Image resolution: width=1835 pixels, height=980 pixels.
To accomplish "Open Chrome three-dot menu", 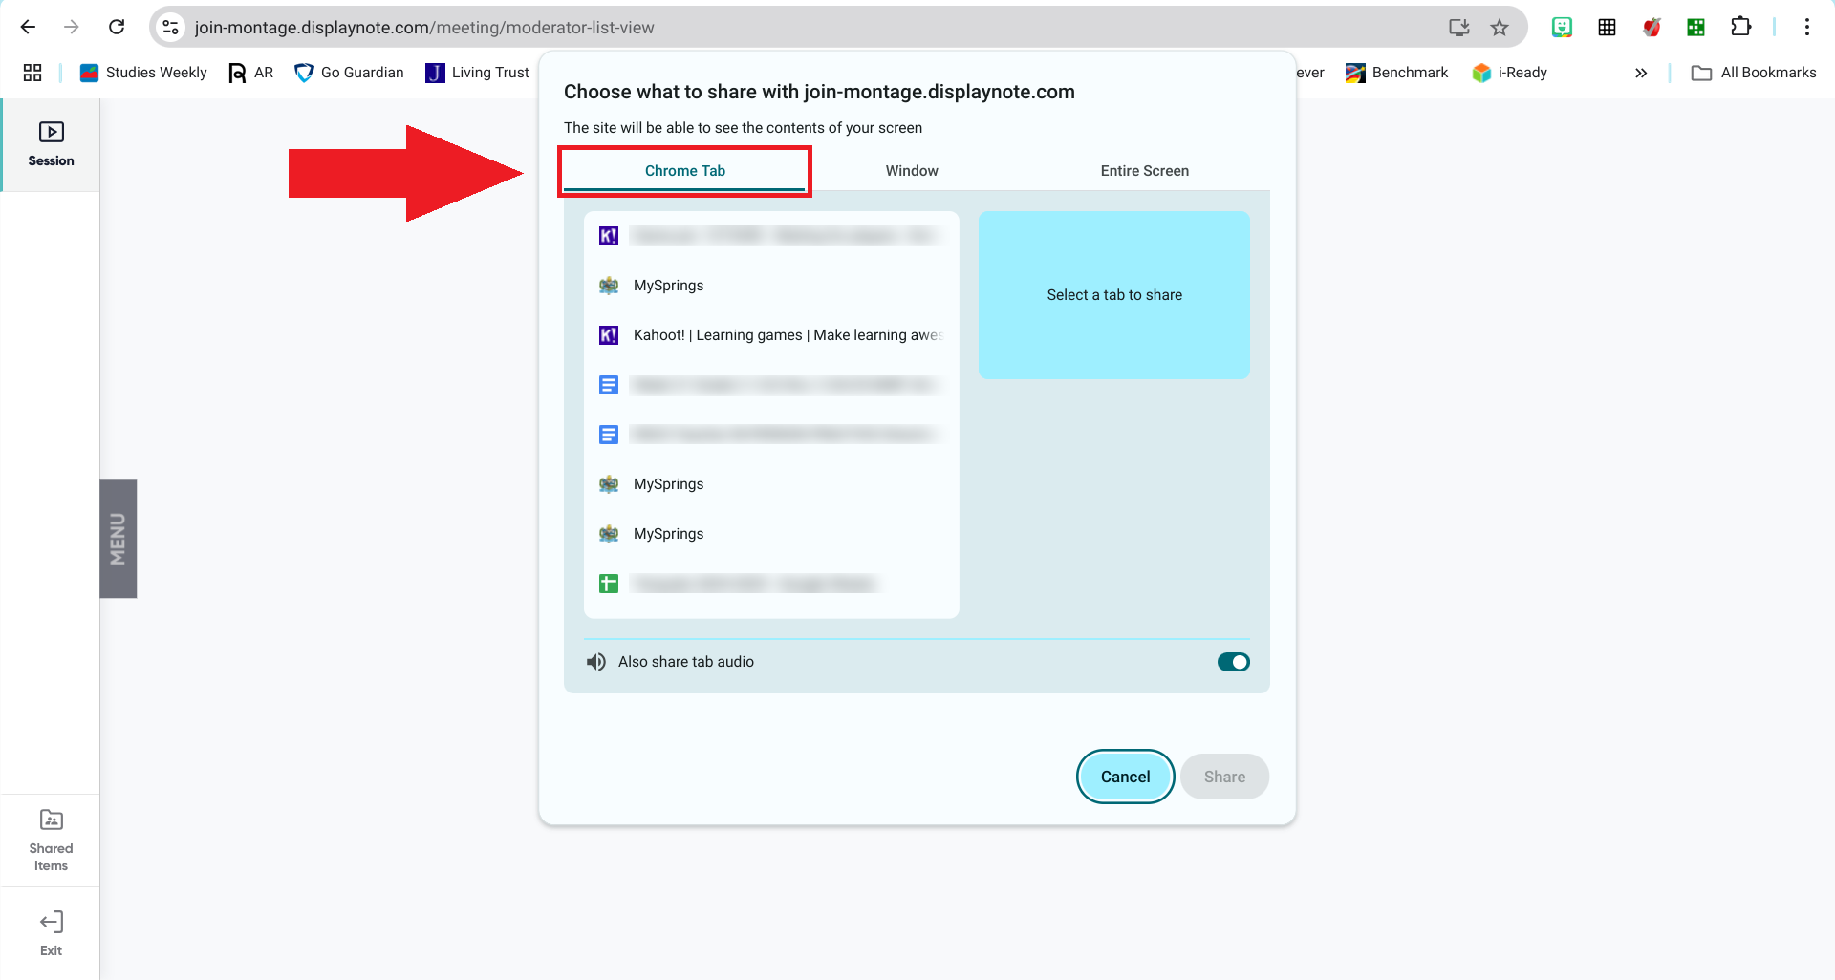I will pos(1806,27).
